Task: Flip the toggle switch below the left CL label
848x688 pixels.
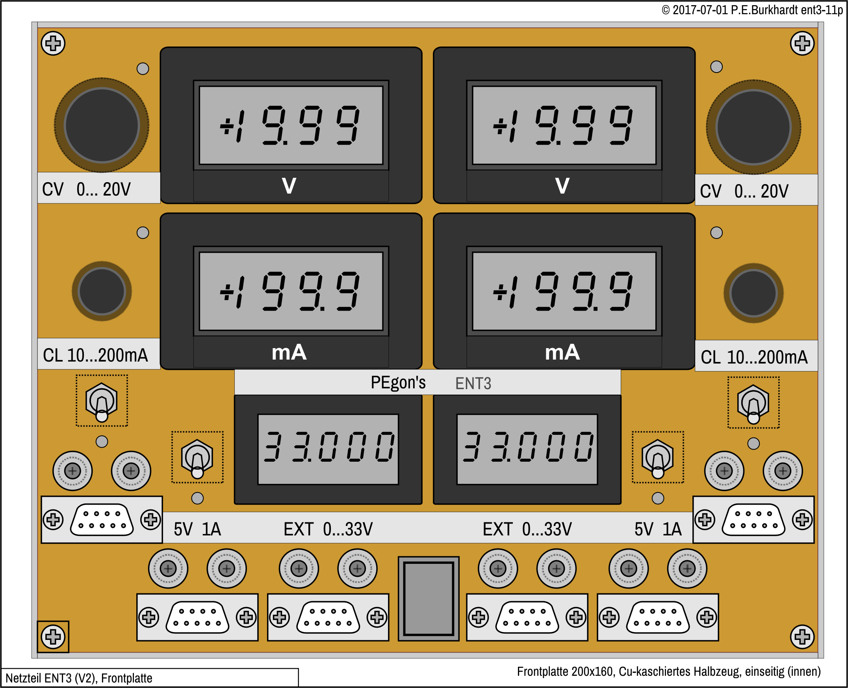Action: tap(102, 401)
